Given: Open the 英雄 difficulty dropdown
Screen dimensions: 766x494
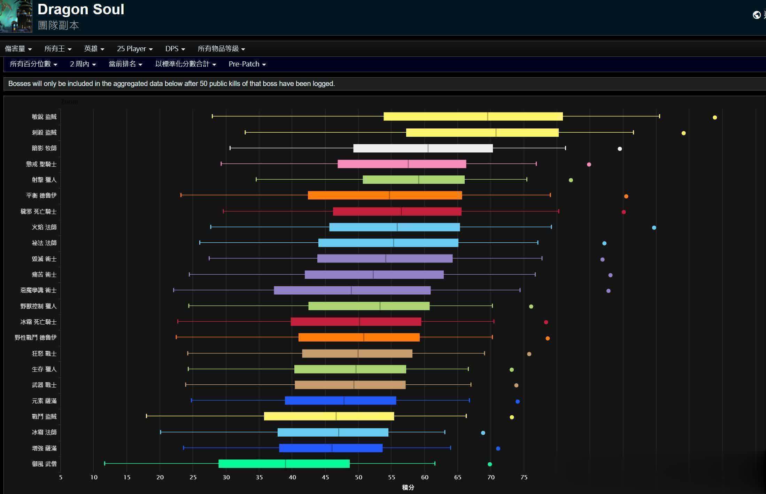Looking at the screenshot, I should [94, 49].
